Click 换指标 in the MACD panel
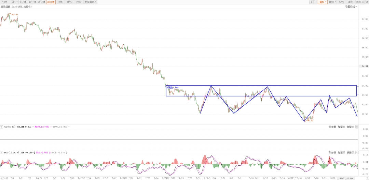Image resolution: width=369 pixels, height=180 pixels. tap(350, 152)
